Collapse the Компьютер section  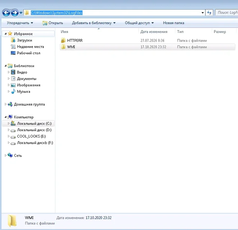5,117
